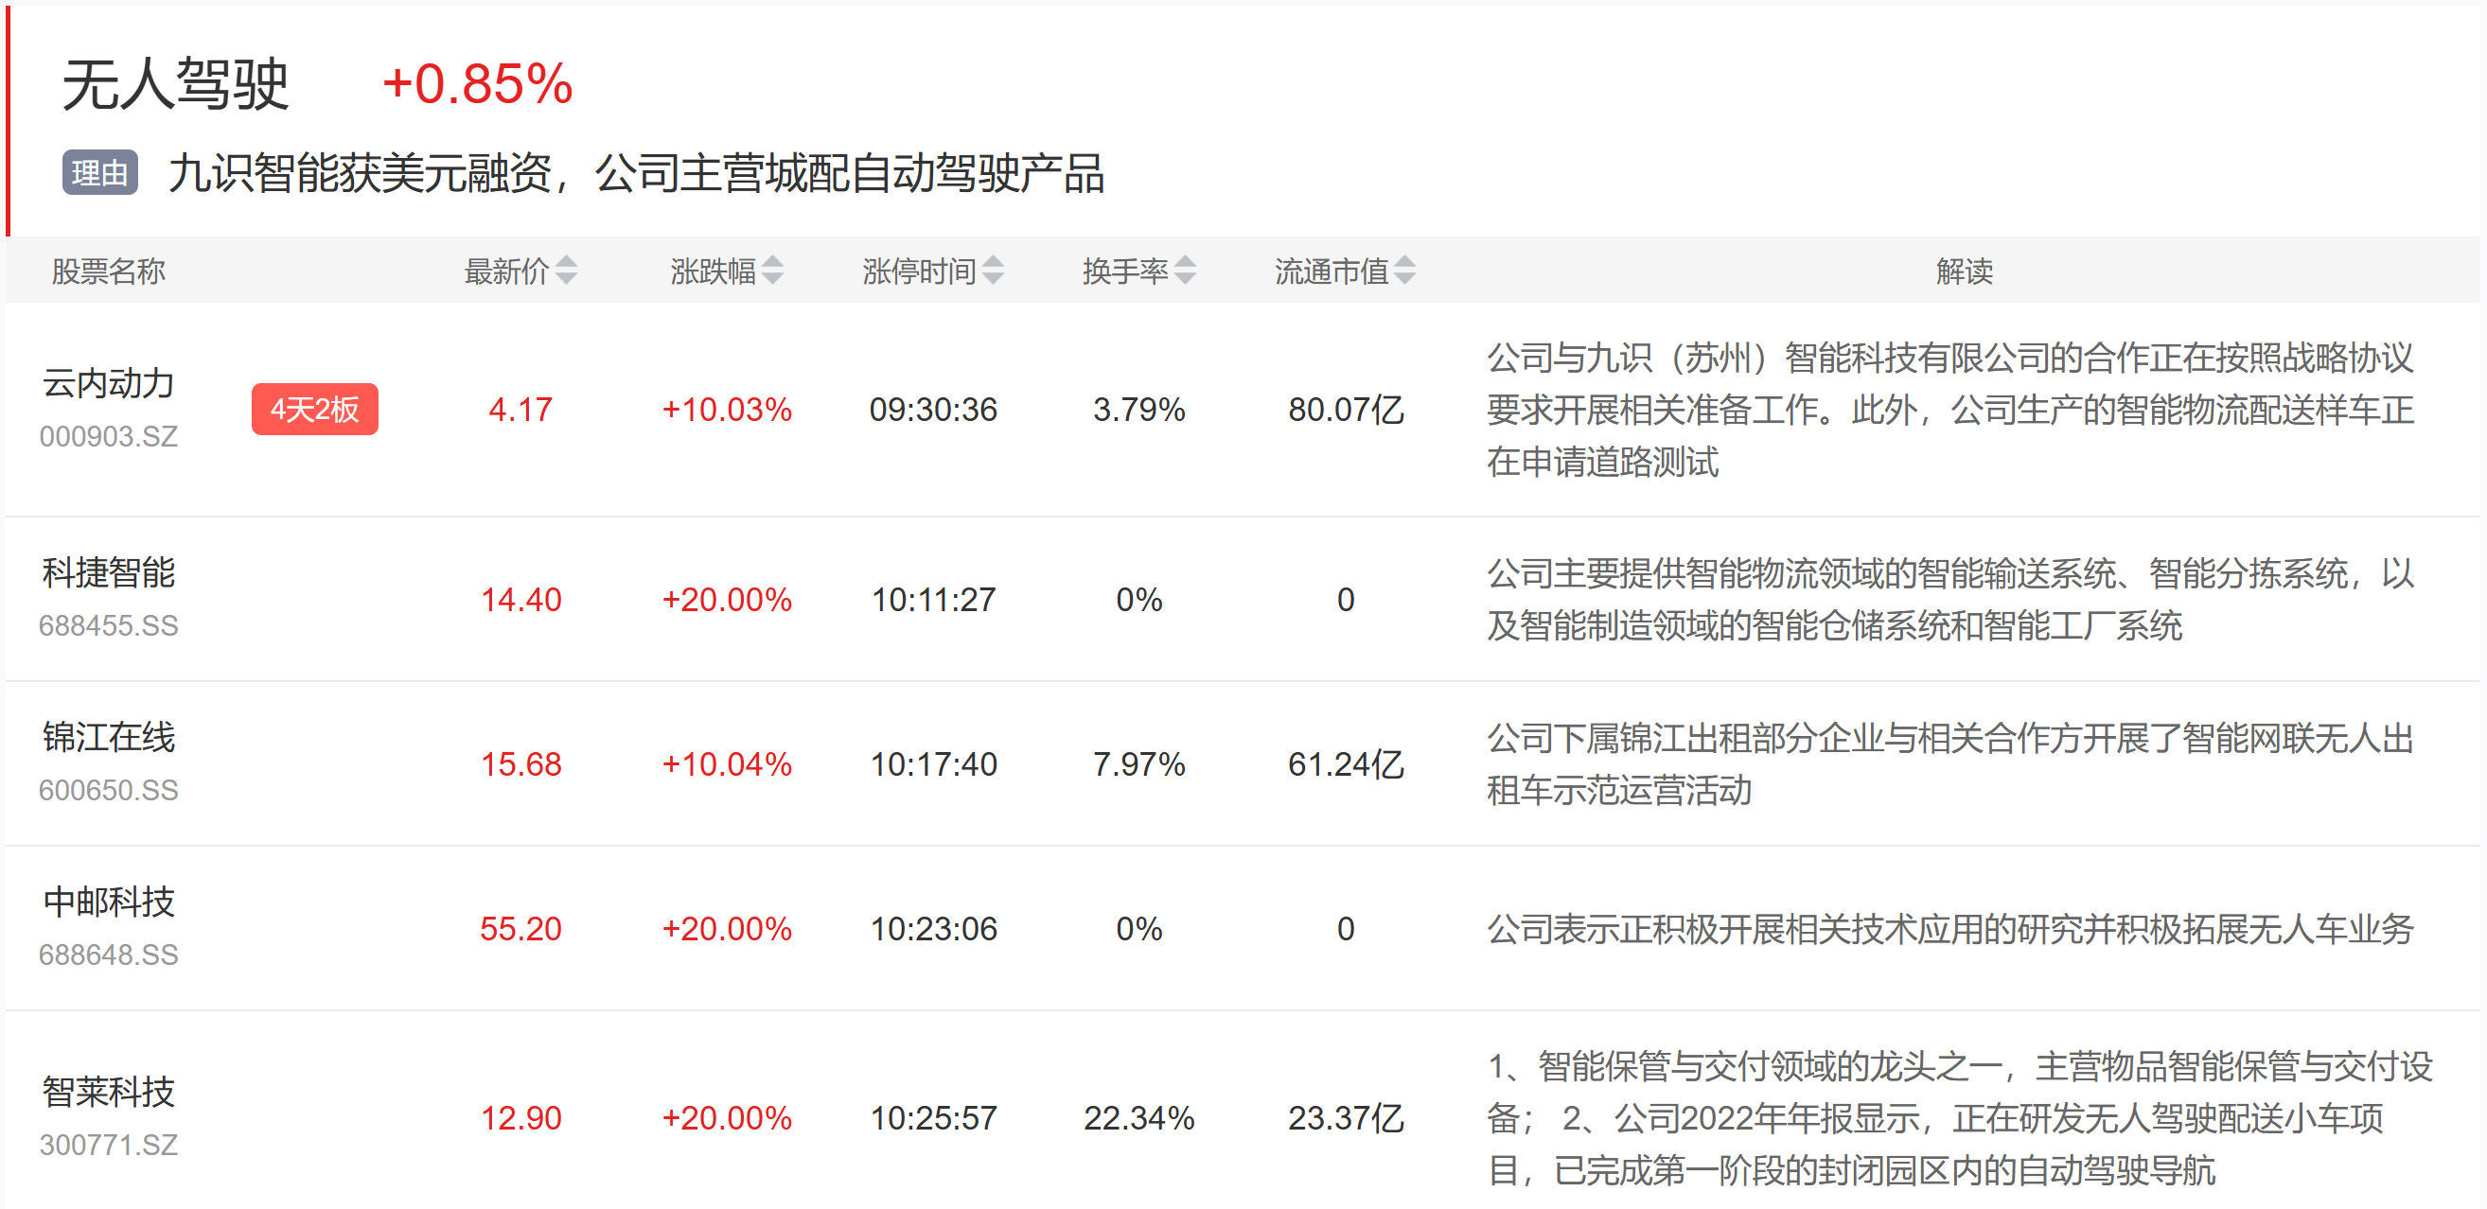Click 中邮科技 interpretation about 无人车业务
The height and width of the screenshot is (1209, 2487).
click(1949, 928)
